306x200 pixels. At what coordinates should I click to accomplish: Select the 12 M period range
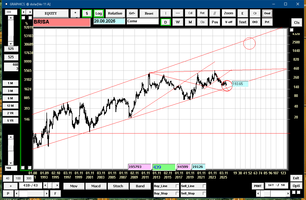10,106
